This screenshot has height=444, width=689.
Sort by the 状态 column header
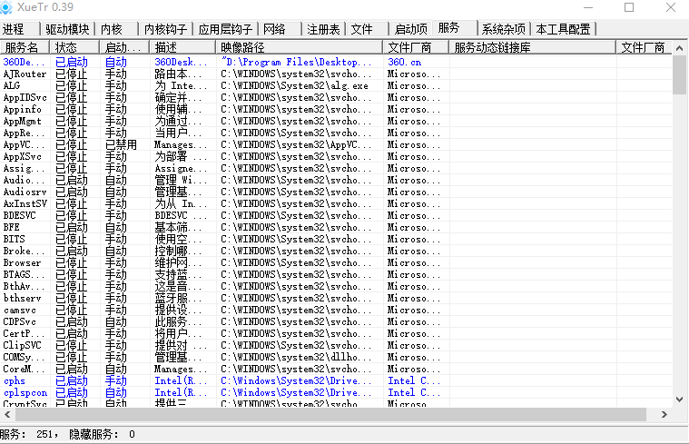coord(66,46)
